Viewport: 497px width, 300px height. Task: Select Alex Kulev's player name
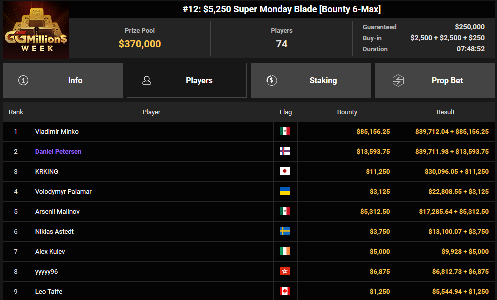[50, 252]
